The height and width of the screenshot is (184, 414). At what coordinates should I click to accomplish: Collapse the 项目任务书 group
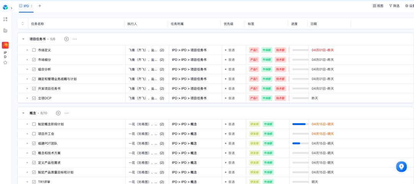[x=23, y=39]
